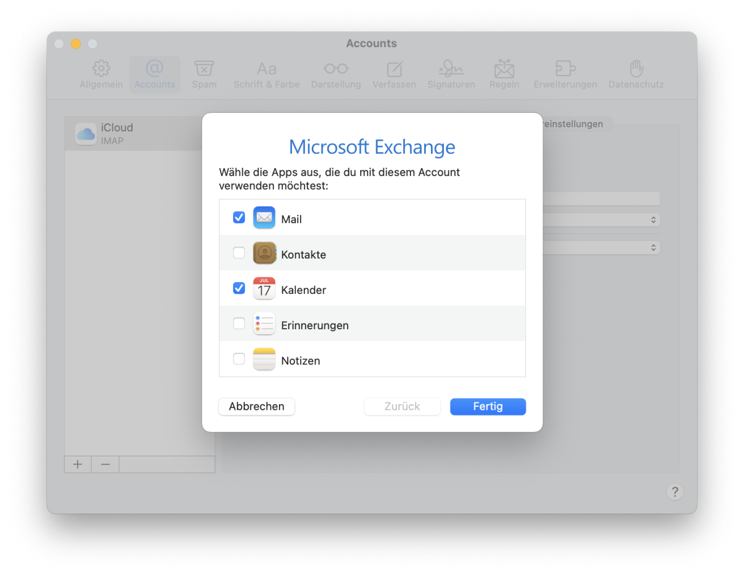Screen dimensions: 744x576
Task: Switch to the partially hidden settings tab
Action: [577, 124]
